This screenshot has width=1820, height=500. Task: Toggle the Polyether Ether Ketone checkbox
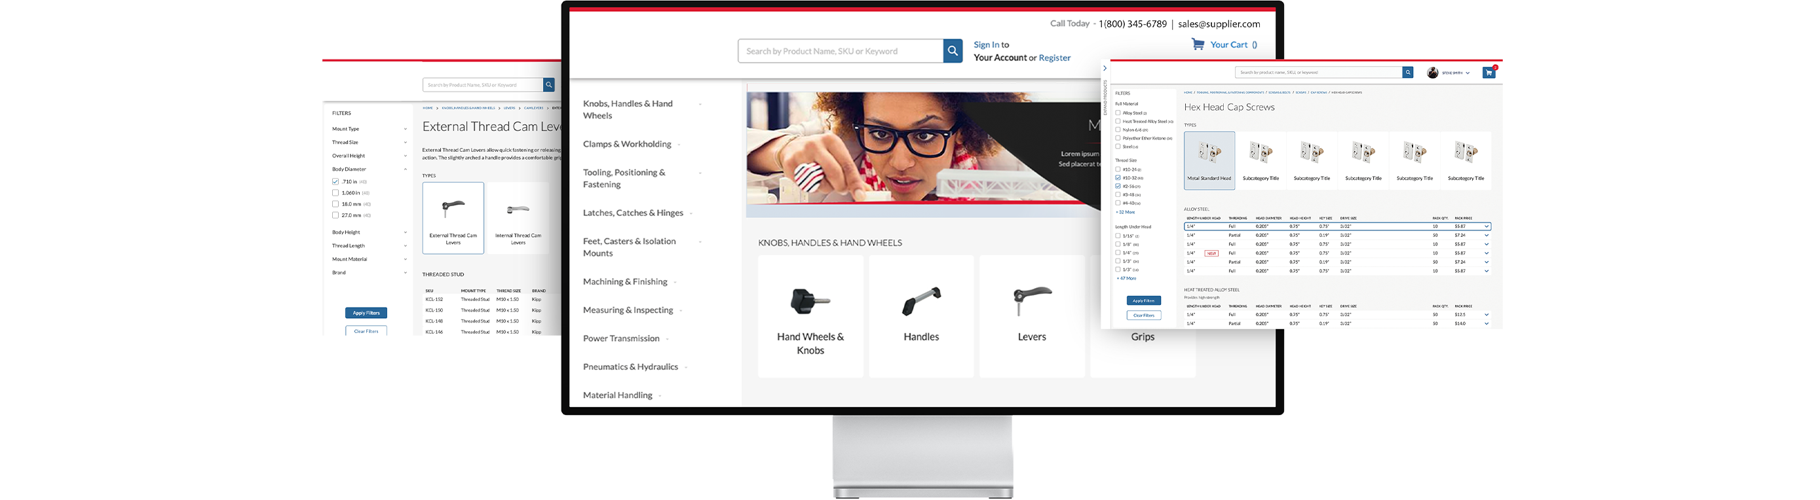pos(1118,139)
